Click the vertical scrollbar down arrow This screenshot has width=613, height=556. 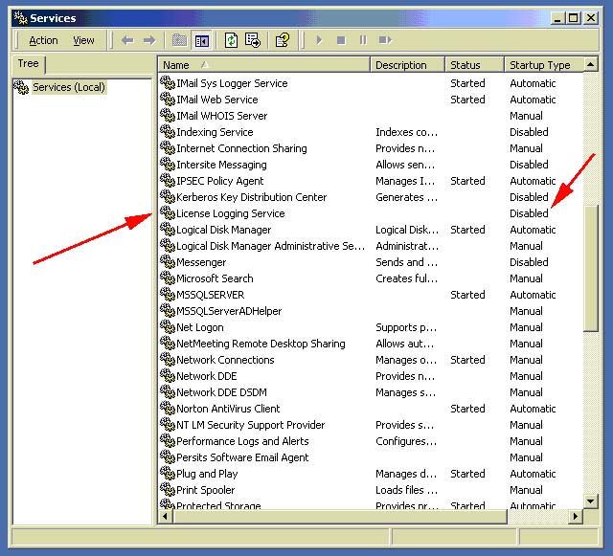point(591,500)
